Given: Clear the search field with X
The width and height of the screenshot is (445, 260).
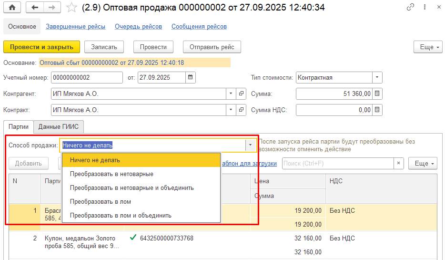Looking at the screenshot, I should pos(399,164).
